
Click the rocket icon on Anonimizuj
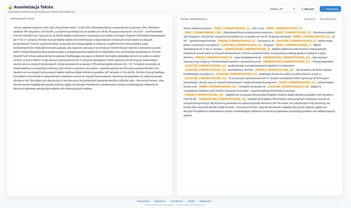click(324, 9)
